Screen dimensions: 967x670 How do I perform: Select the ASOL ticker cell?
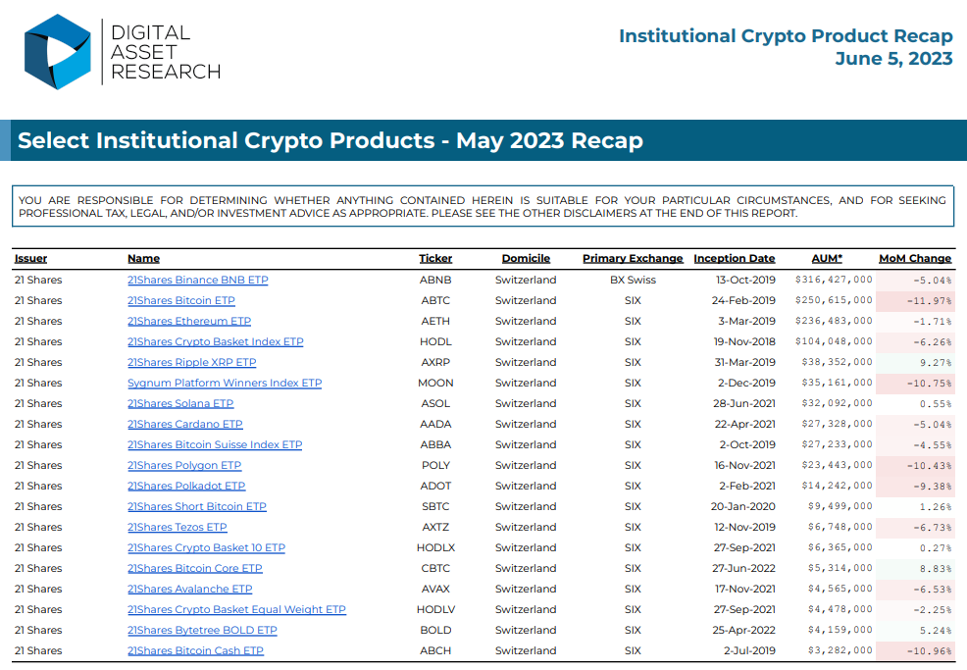coord(435,403)
